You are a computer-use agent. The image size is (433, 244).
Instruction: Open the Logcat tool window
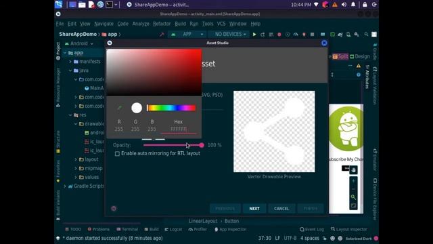tap(173, 229)
